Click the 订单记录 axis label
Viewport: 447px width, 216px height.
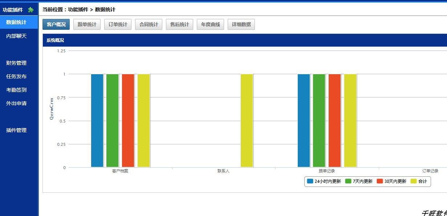430,171
